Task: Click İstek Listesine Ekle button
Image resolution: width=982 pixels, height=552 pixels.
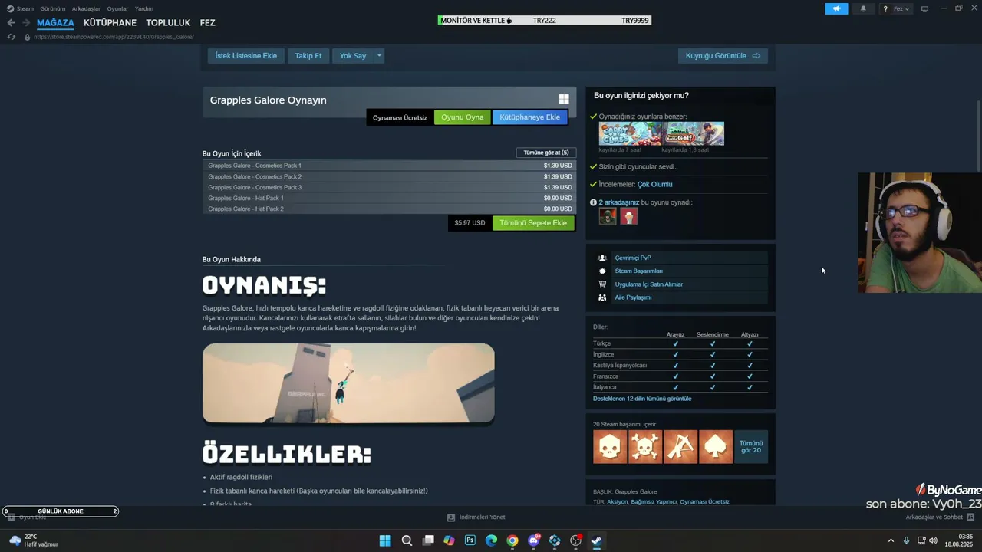Action: (246, 56)
